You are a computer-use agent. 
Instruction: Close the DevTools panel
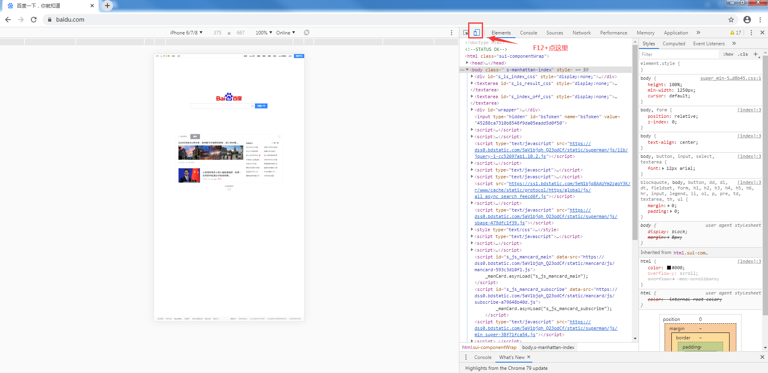[762, 32]
